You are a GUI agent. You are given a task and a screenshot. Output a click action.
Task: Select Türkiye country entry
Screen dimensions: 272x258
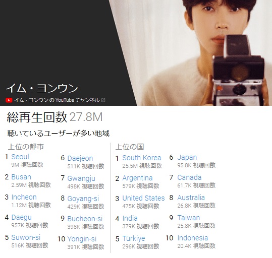point(134,238)
